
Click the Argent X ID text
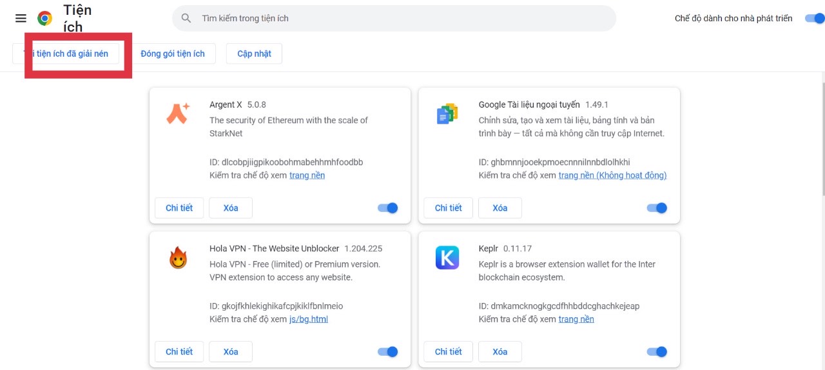286,162
